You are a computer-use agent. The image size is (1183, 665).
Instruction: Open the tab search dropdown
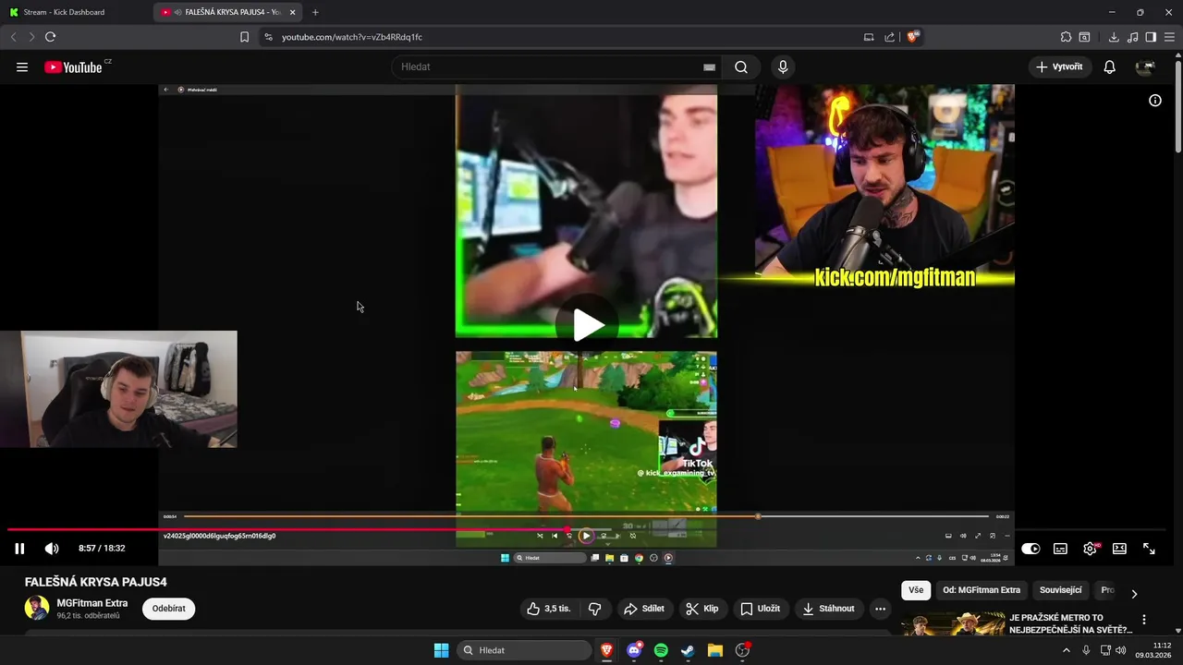(1084, 37)
